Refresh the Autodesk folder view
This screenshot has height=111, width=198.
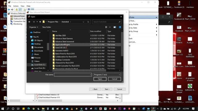coord(88,22)
